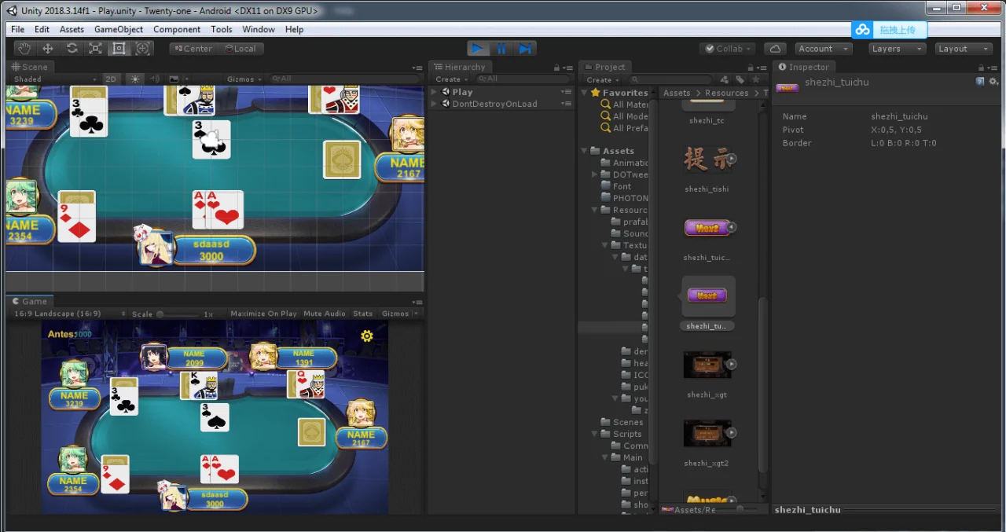
Task: Lock the Hierarchy panel
Action: pyautogui.click(x=556, y=68)
